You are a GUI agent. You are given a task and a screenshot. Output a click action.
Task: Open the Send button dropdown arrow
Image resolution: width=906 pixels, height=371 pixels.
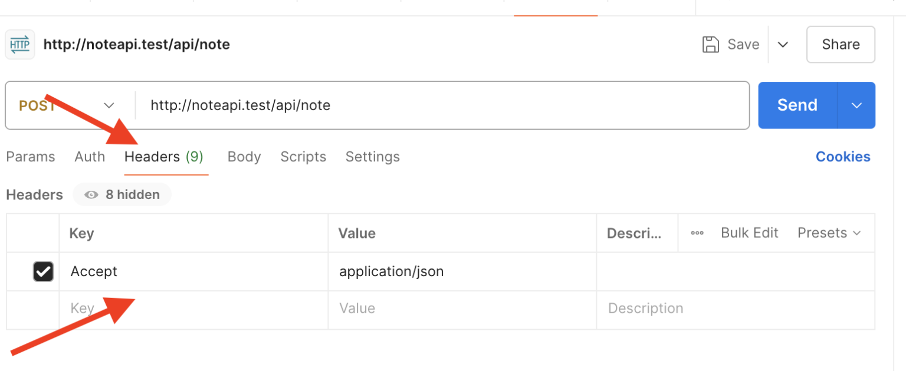tap(856, 105)
